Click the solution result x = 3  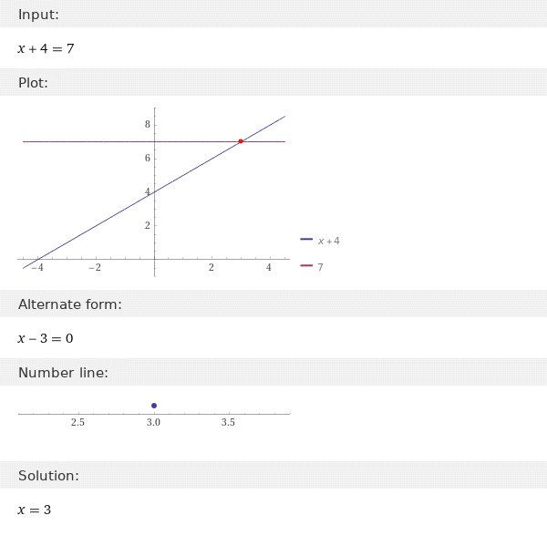click(35, 510)
